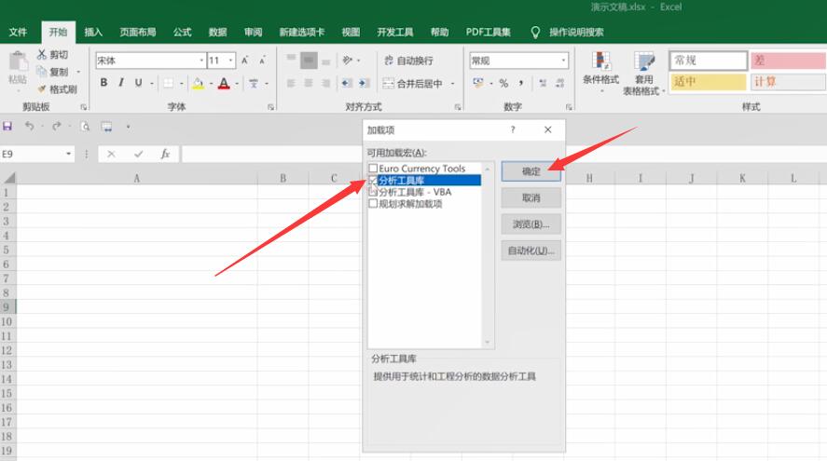This screenshot has height=461, width=827.
Task: Switch to 数据 ribbon tab
Action: pos(217,33)
